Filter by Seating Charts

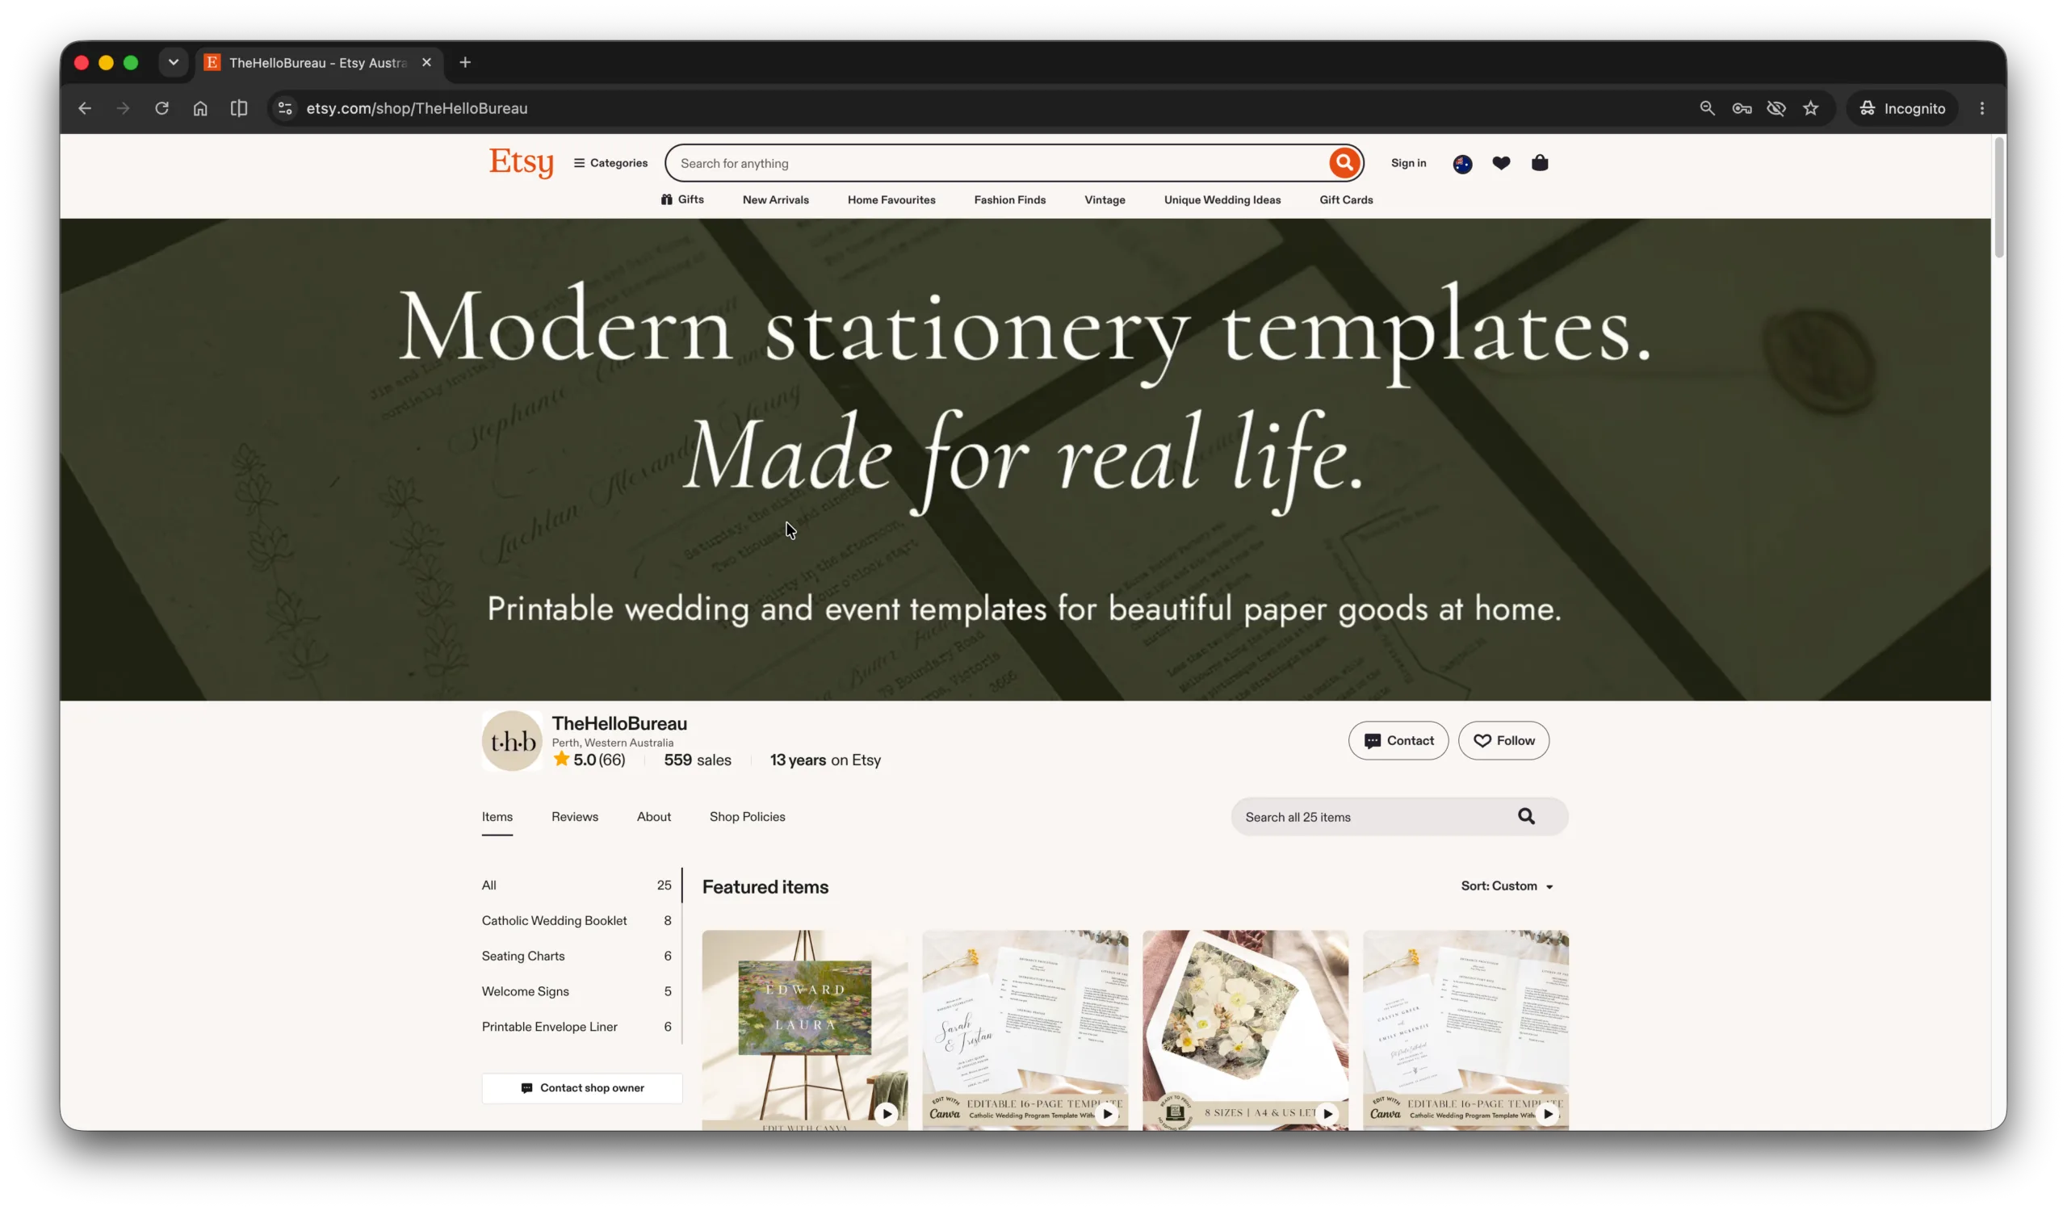tap(576, 955)
